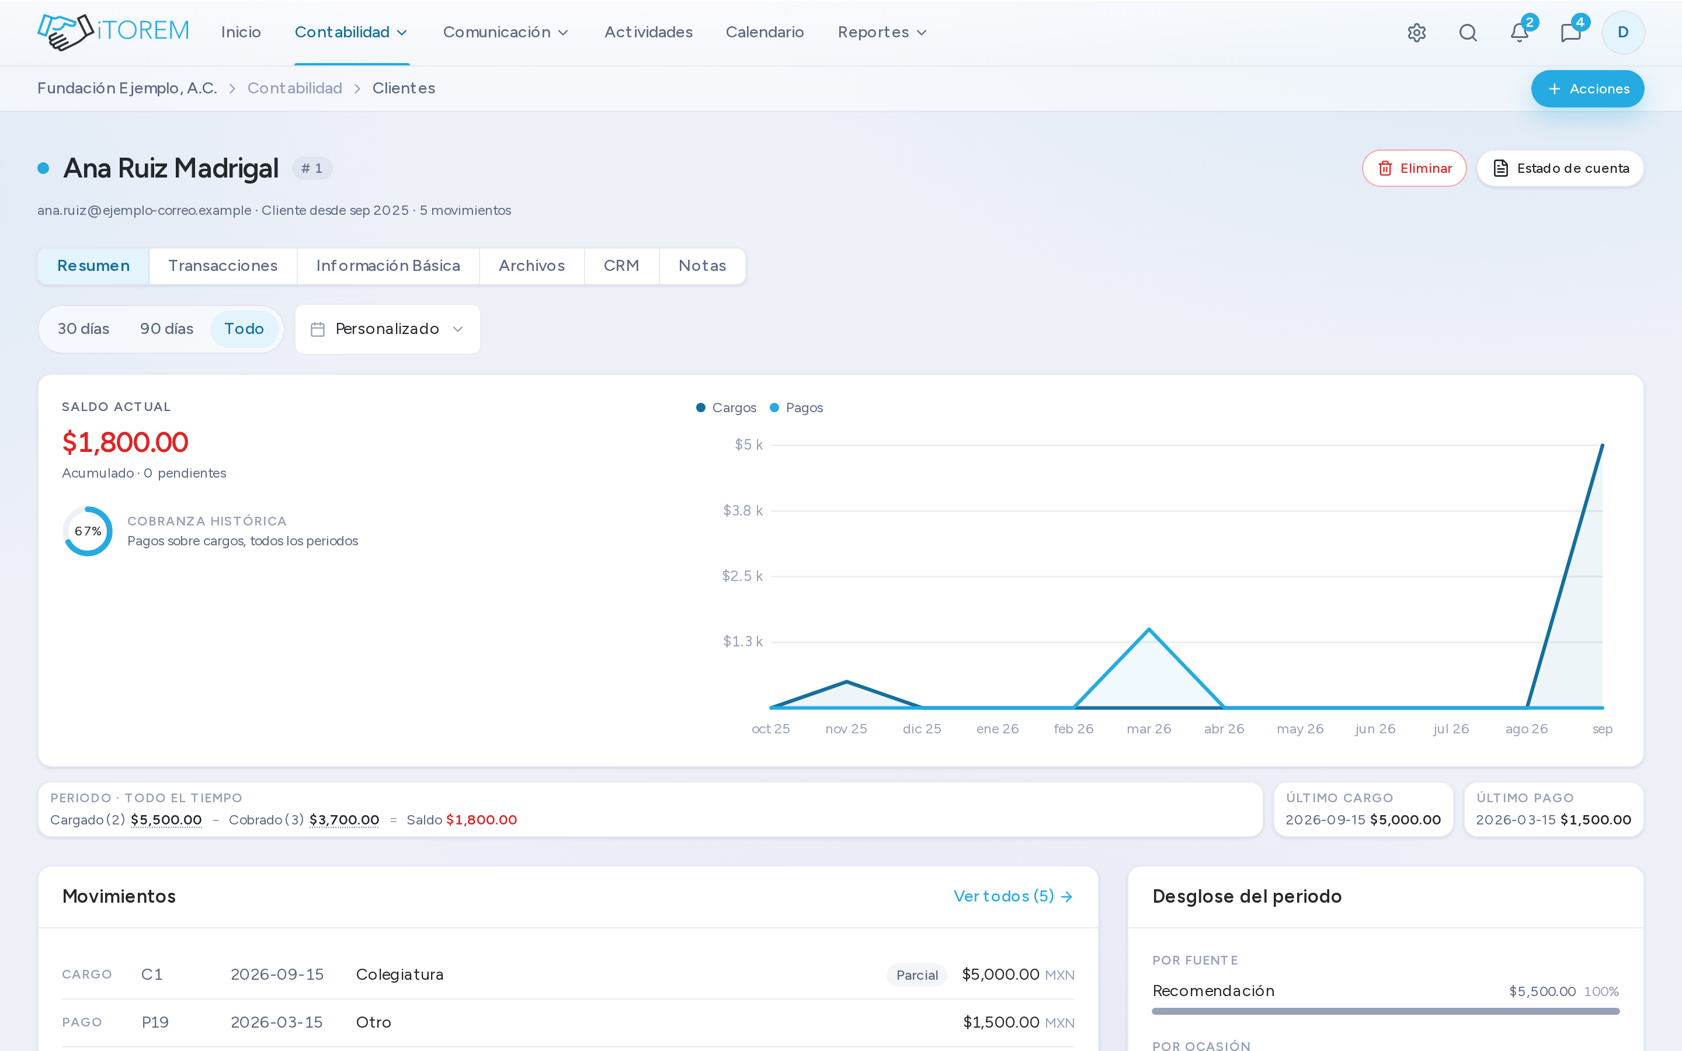1682x1051 pixels.
Task: Open the Notas tab
Action: 702,266
